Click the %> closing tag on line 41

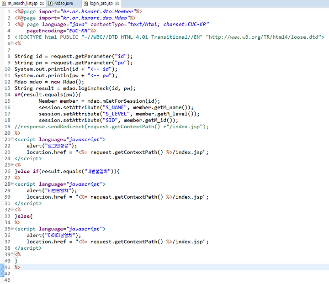[17, 267]
